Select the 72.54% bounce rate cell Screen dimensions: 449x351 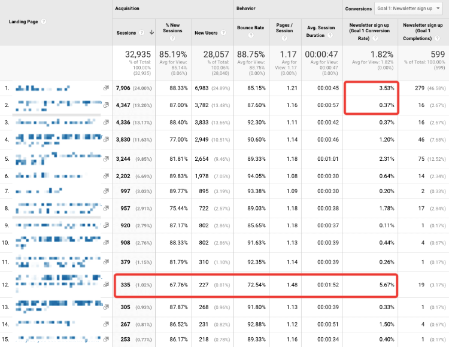pos(257,285)
